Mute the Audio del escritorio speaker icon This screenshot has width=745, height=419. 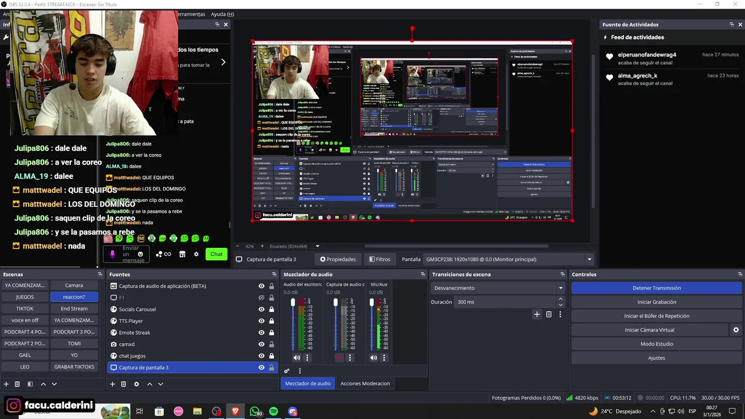point(296,358)
